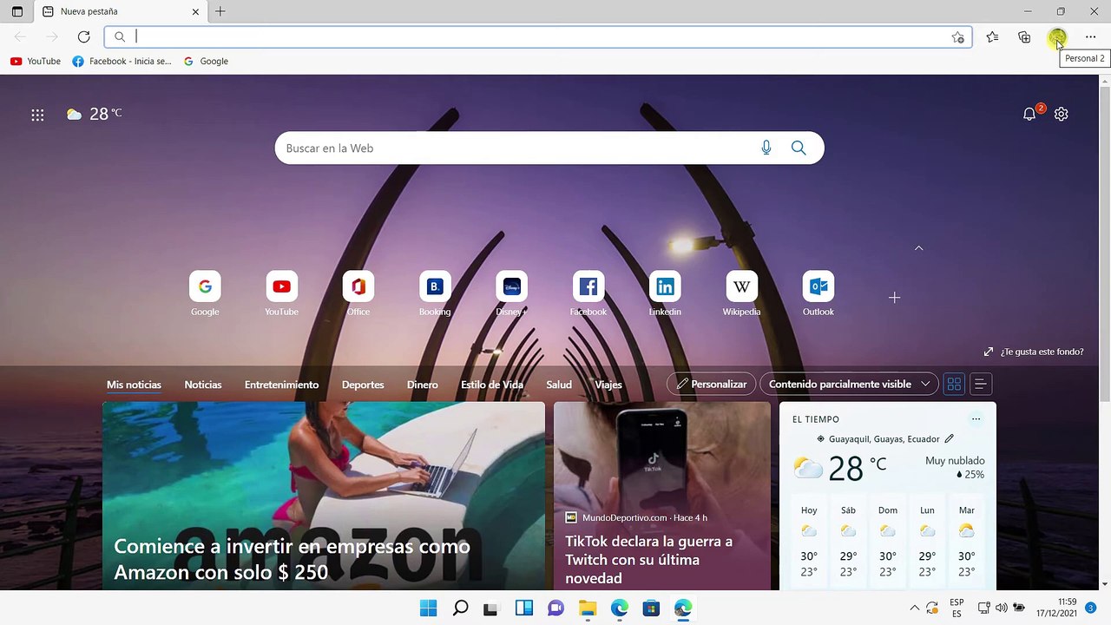
Task: Open the Collections icon in toolbar
Action: click(x=1024, y=36)
